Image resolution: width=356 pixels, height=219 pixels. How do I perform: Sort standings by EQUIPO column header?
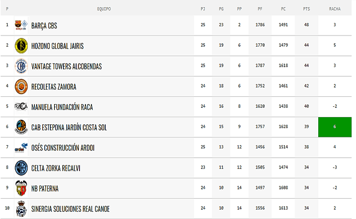(105, 9)
